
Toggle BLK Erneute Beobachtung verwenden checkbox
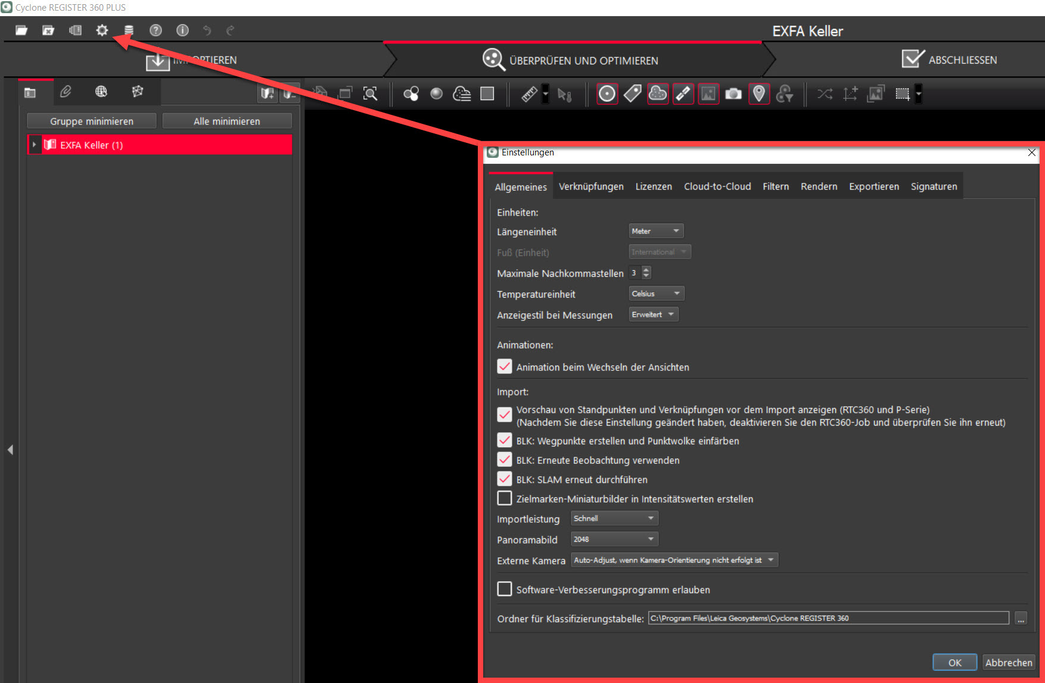pyautogui.click(x=505, y=460)
